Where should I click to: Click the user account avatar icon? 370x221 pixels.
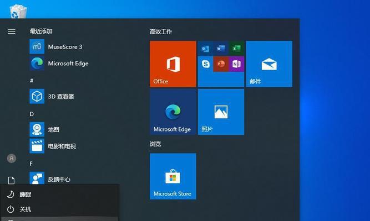click(x=11, y=159)
